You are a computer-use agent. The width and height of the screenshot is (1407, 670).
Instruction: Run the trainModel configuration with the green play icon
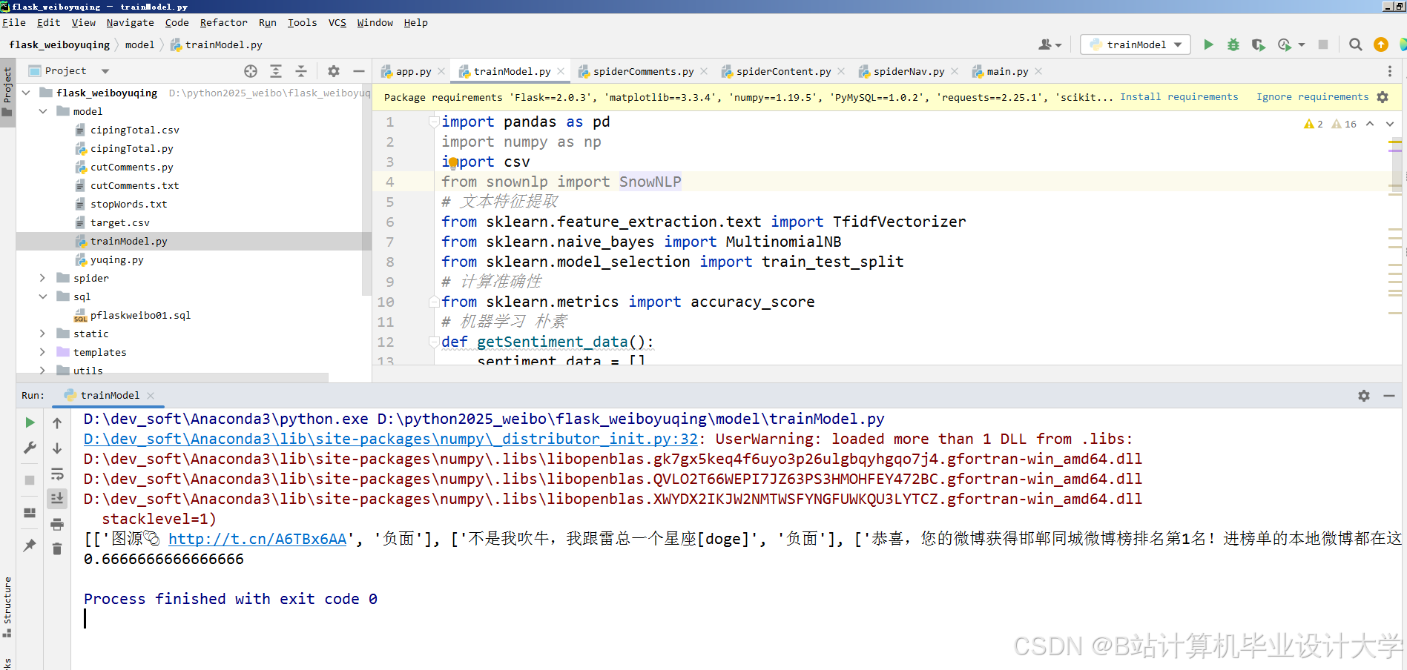pyautogui.click(x=1208, y=44)
